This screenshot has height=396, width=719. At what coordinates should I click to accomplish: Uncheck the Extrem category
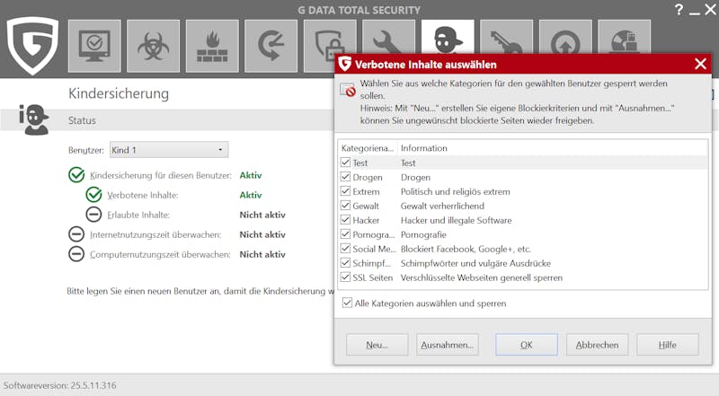[346, 191]
